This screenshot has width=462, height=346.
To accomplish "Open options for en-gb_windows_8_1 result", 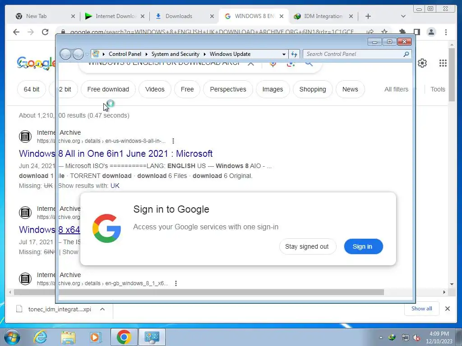I will (176, 283).
